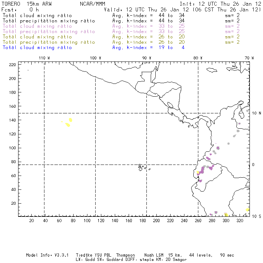
Task: Select the '(06 CST Thu 26 Jan 12)' local time
Action: pos(227,10)
